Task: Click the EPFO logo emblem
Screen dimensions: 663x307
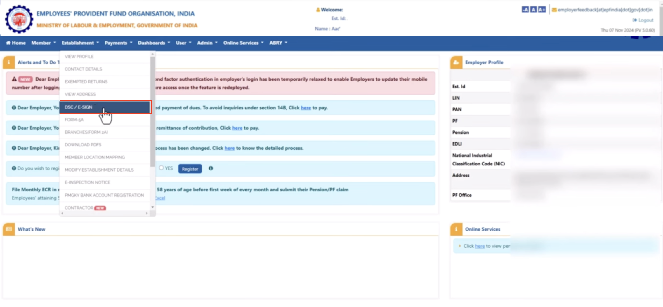Action: click(x=19, y=19)
